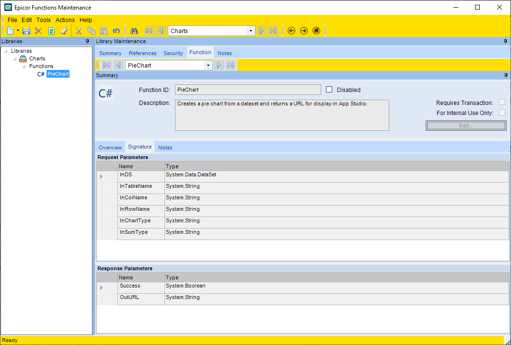511x345 pixels.
Task: Go to previous function navigation arrow
Action: 118,65
